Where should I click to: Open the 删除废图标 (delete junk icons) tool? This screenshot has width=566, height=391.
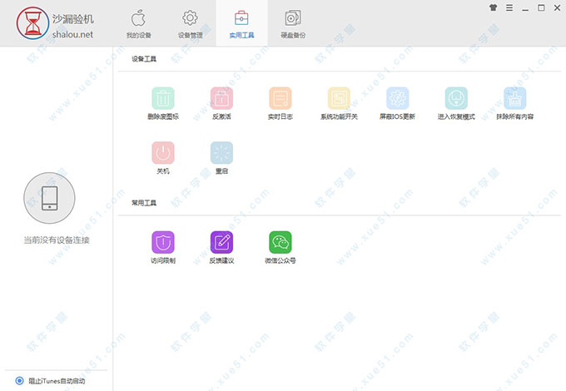pyautogui.click(x=163, y=99)
